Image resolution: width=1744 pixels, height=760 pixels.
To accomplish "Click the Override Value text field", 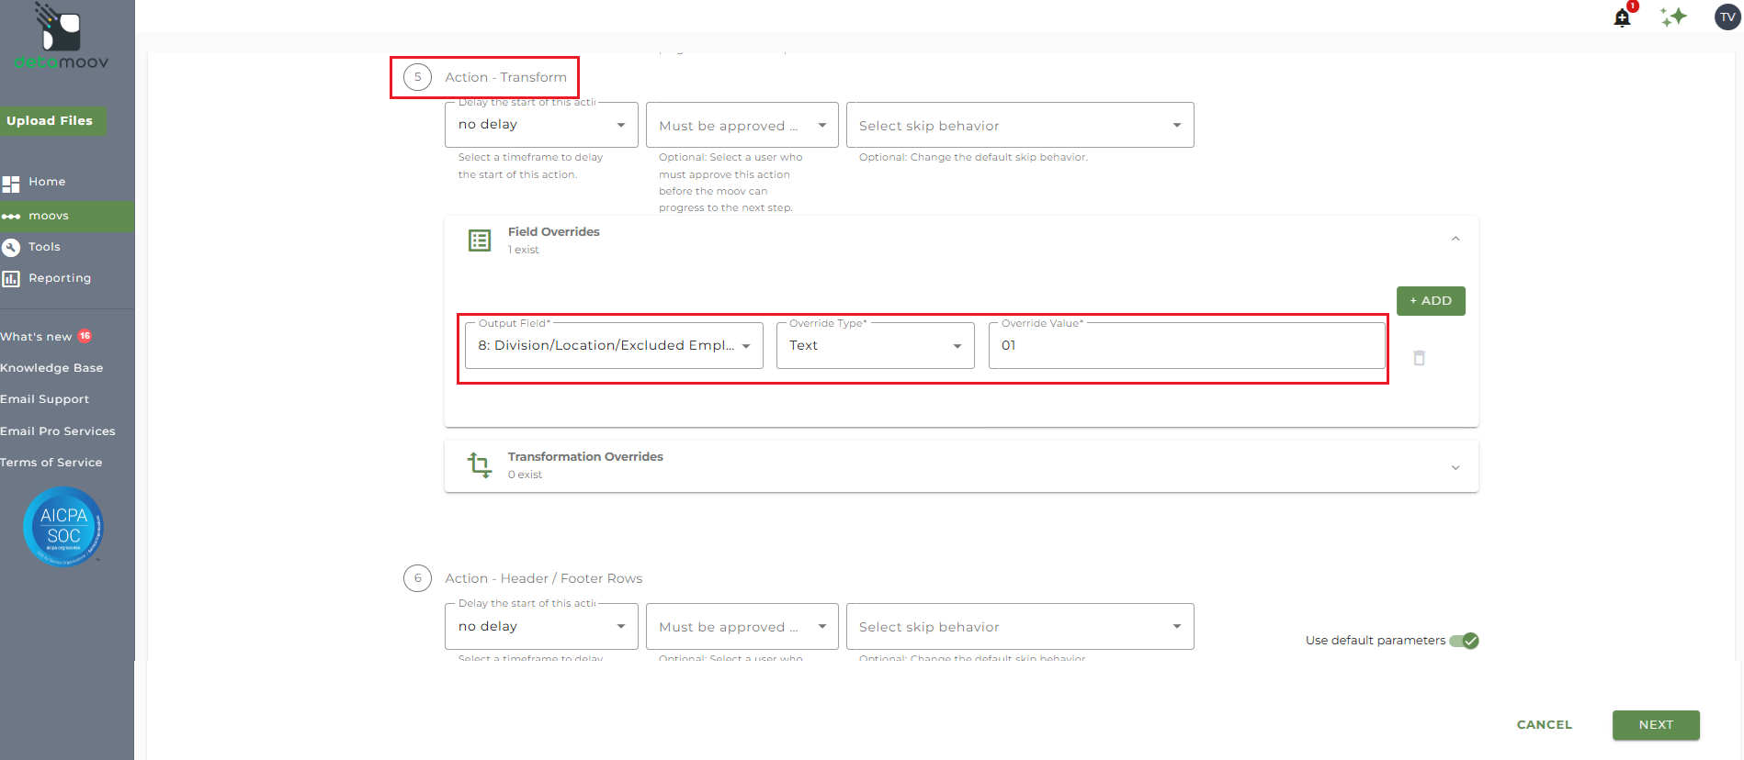I will point(1187,345).
